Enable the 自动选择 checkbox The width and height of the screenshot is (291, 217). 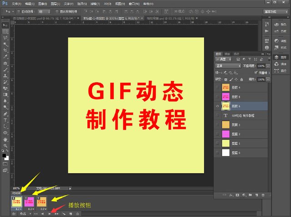[x=19, y=11]
